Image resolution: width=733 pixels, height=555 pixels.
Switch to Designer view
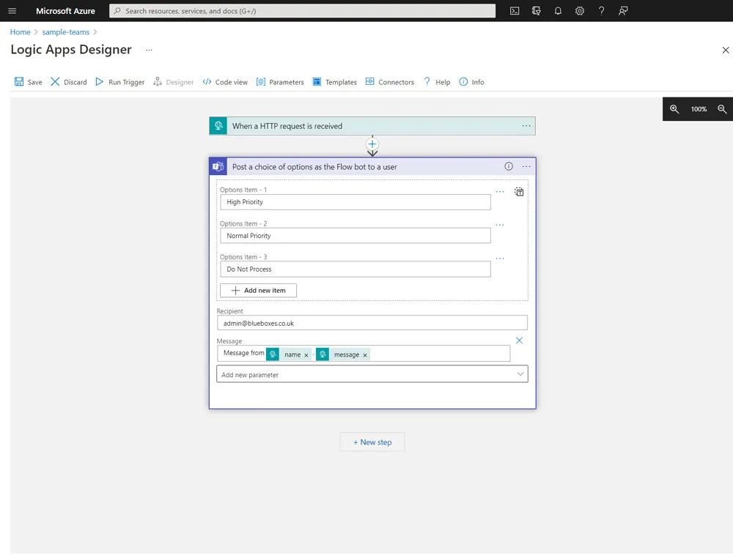(x=174, y=82)
